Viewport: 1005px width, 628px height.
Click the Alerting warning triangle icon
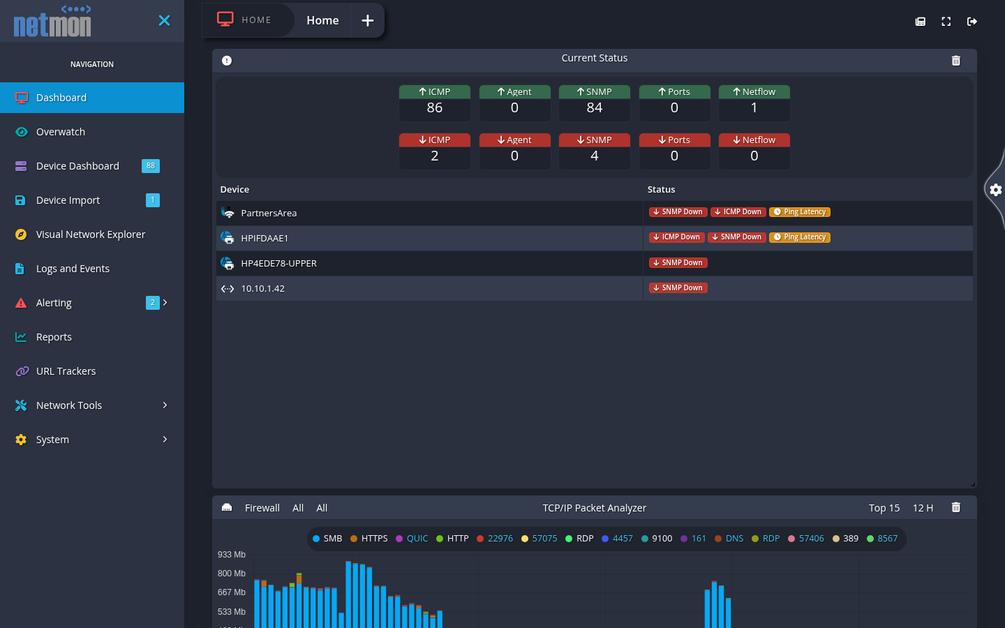point(21,303)
